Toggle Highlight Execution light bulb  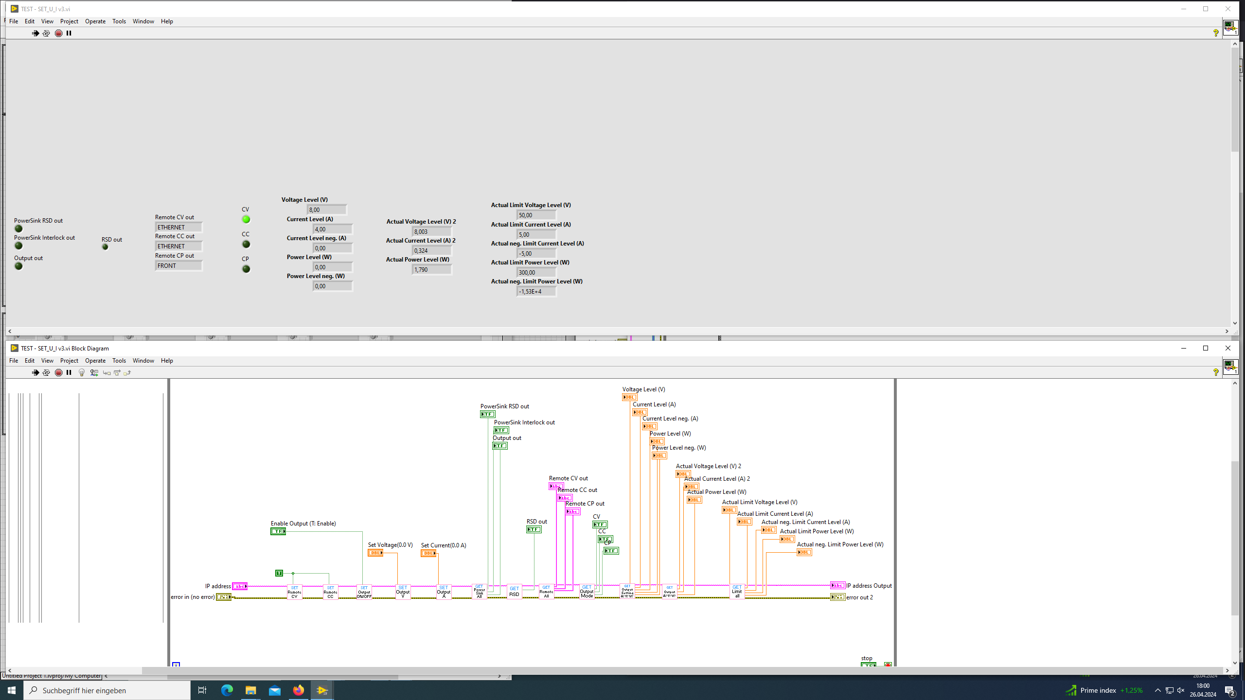(82, 372)
